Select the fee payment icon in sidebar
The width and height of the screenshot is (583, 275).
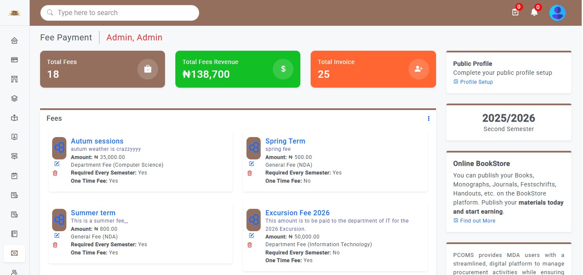coord(14,254)
